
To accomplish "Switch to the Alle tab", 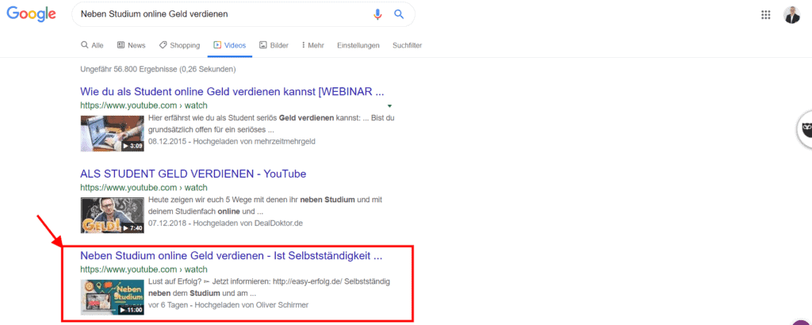I will [92, 45].
